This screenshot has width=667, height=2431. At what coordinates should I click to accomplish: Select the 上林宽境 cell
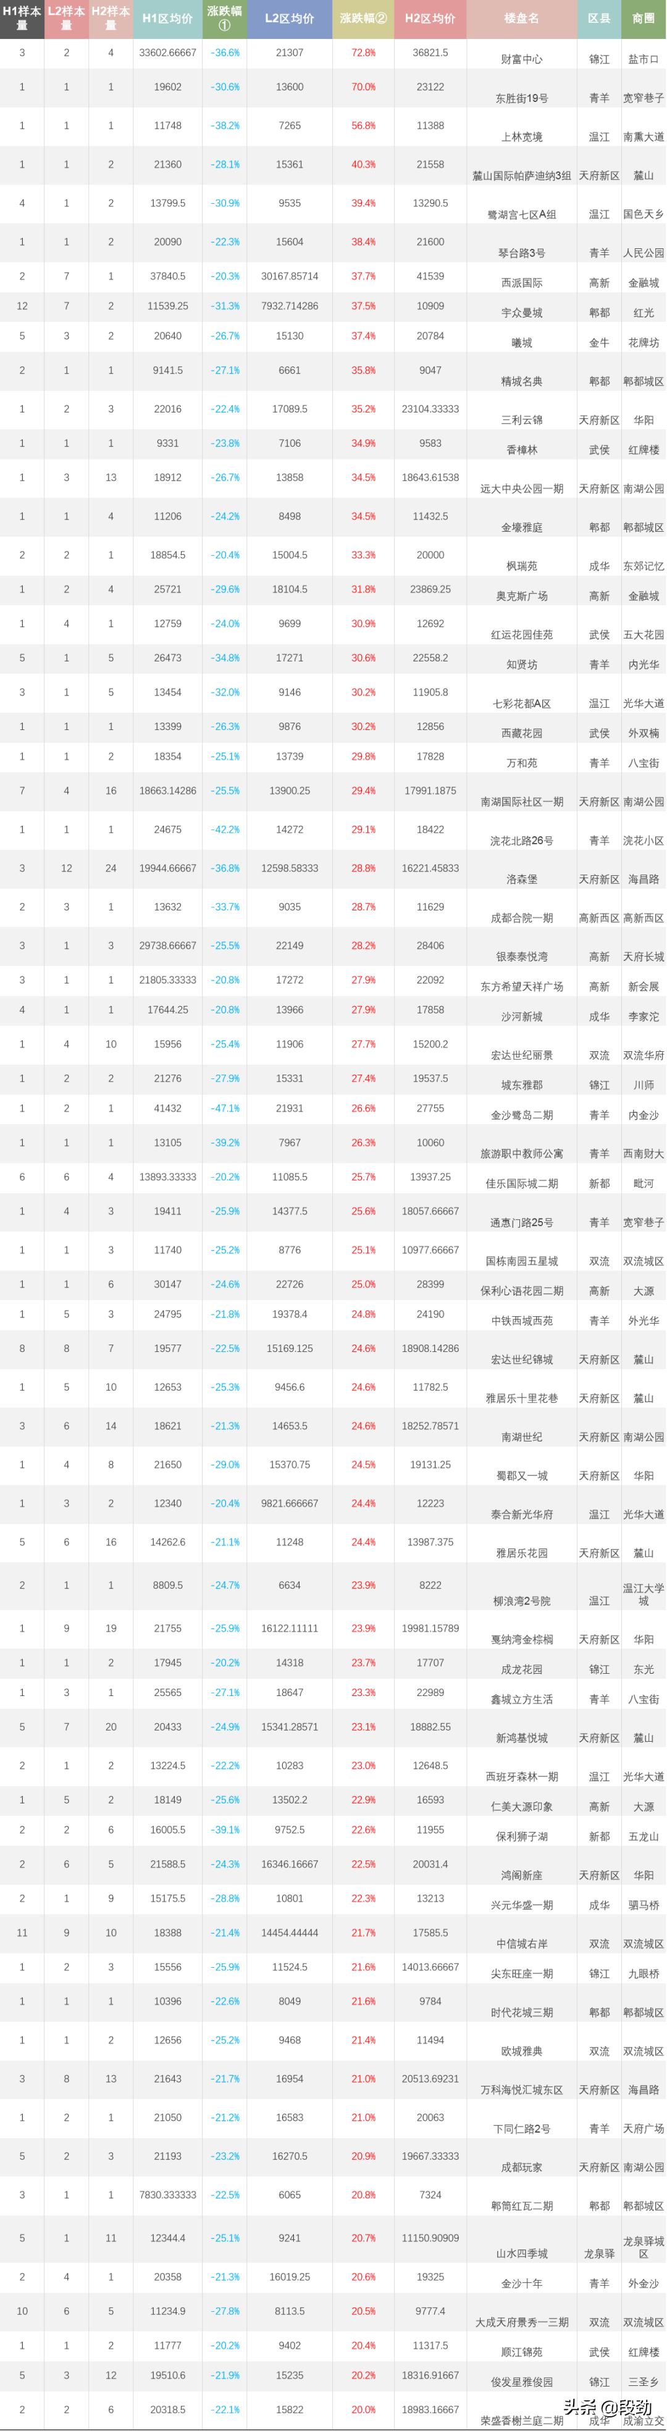point(522,137)
